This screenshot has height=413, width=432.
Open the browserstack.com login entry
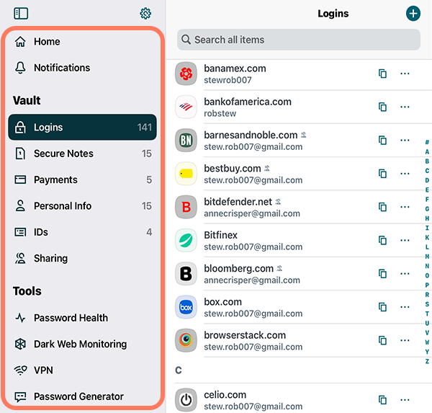click(x=297, y=340)
